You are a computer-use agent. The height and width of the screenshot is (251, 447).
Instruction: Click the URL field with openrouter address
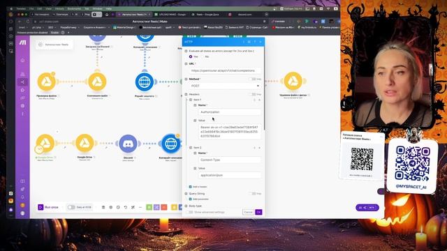coord(225,70)
